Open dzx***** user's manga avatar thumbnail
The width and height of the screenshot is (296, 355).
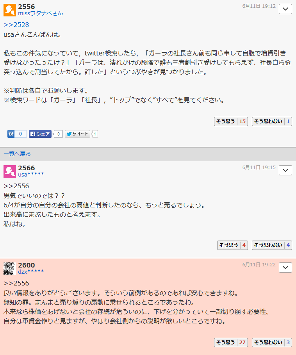(x=9, y=269)
